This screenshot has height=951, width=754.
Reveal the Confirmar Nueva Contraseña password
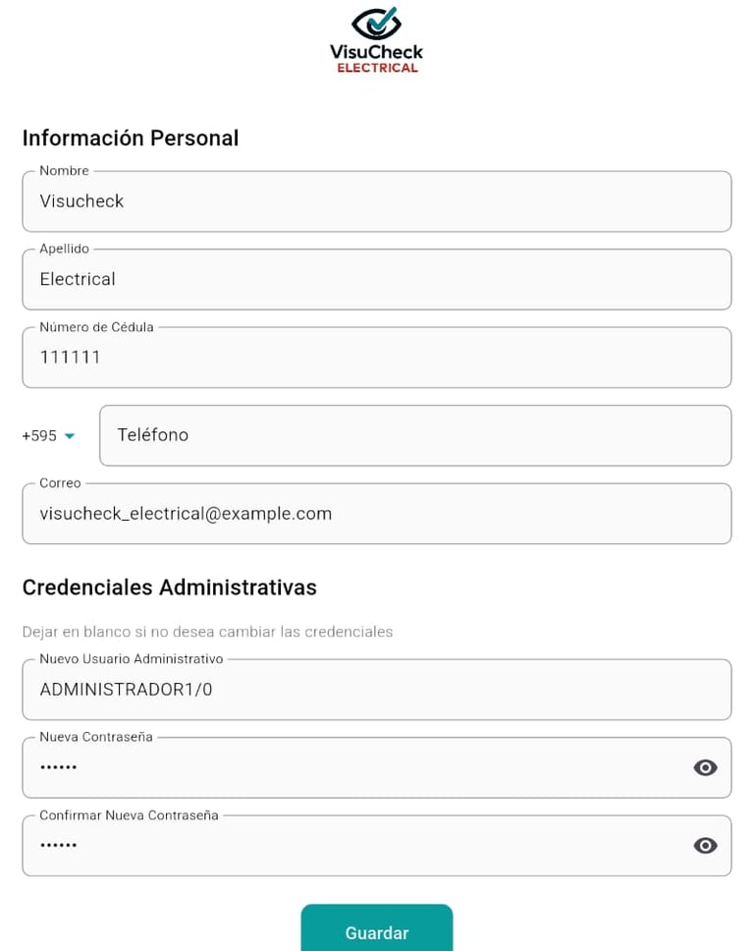click(705, 846)
